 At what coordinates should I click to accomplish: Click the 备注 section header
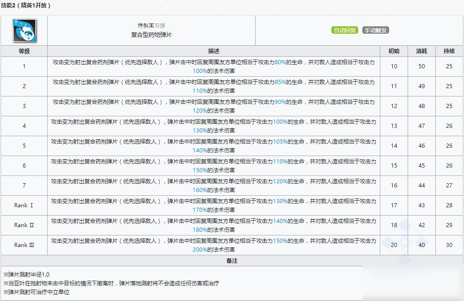(x=232, y=261)
